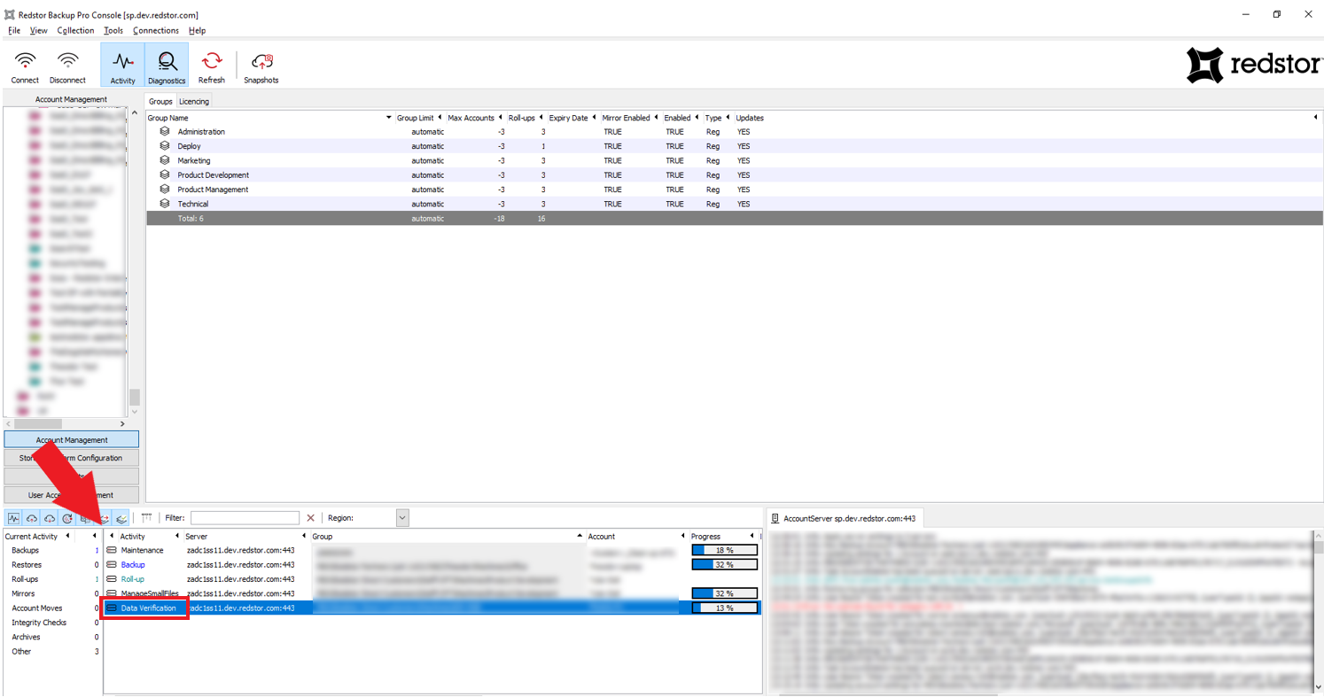Viewport: 1324px width, 697px height.
Task: Open the Mirror Enabled column arrow
Action: point(657,118)
